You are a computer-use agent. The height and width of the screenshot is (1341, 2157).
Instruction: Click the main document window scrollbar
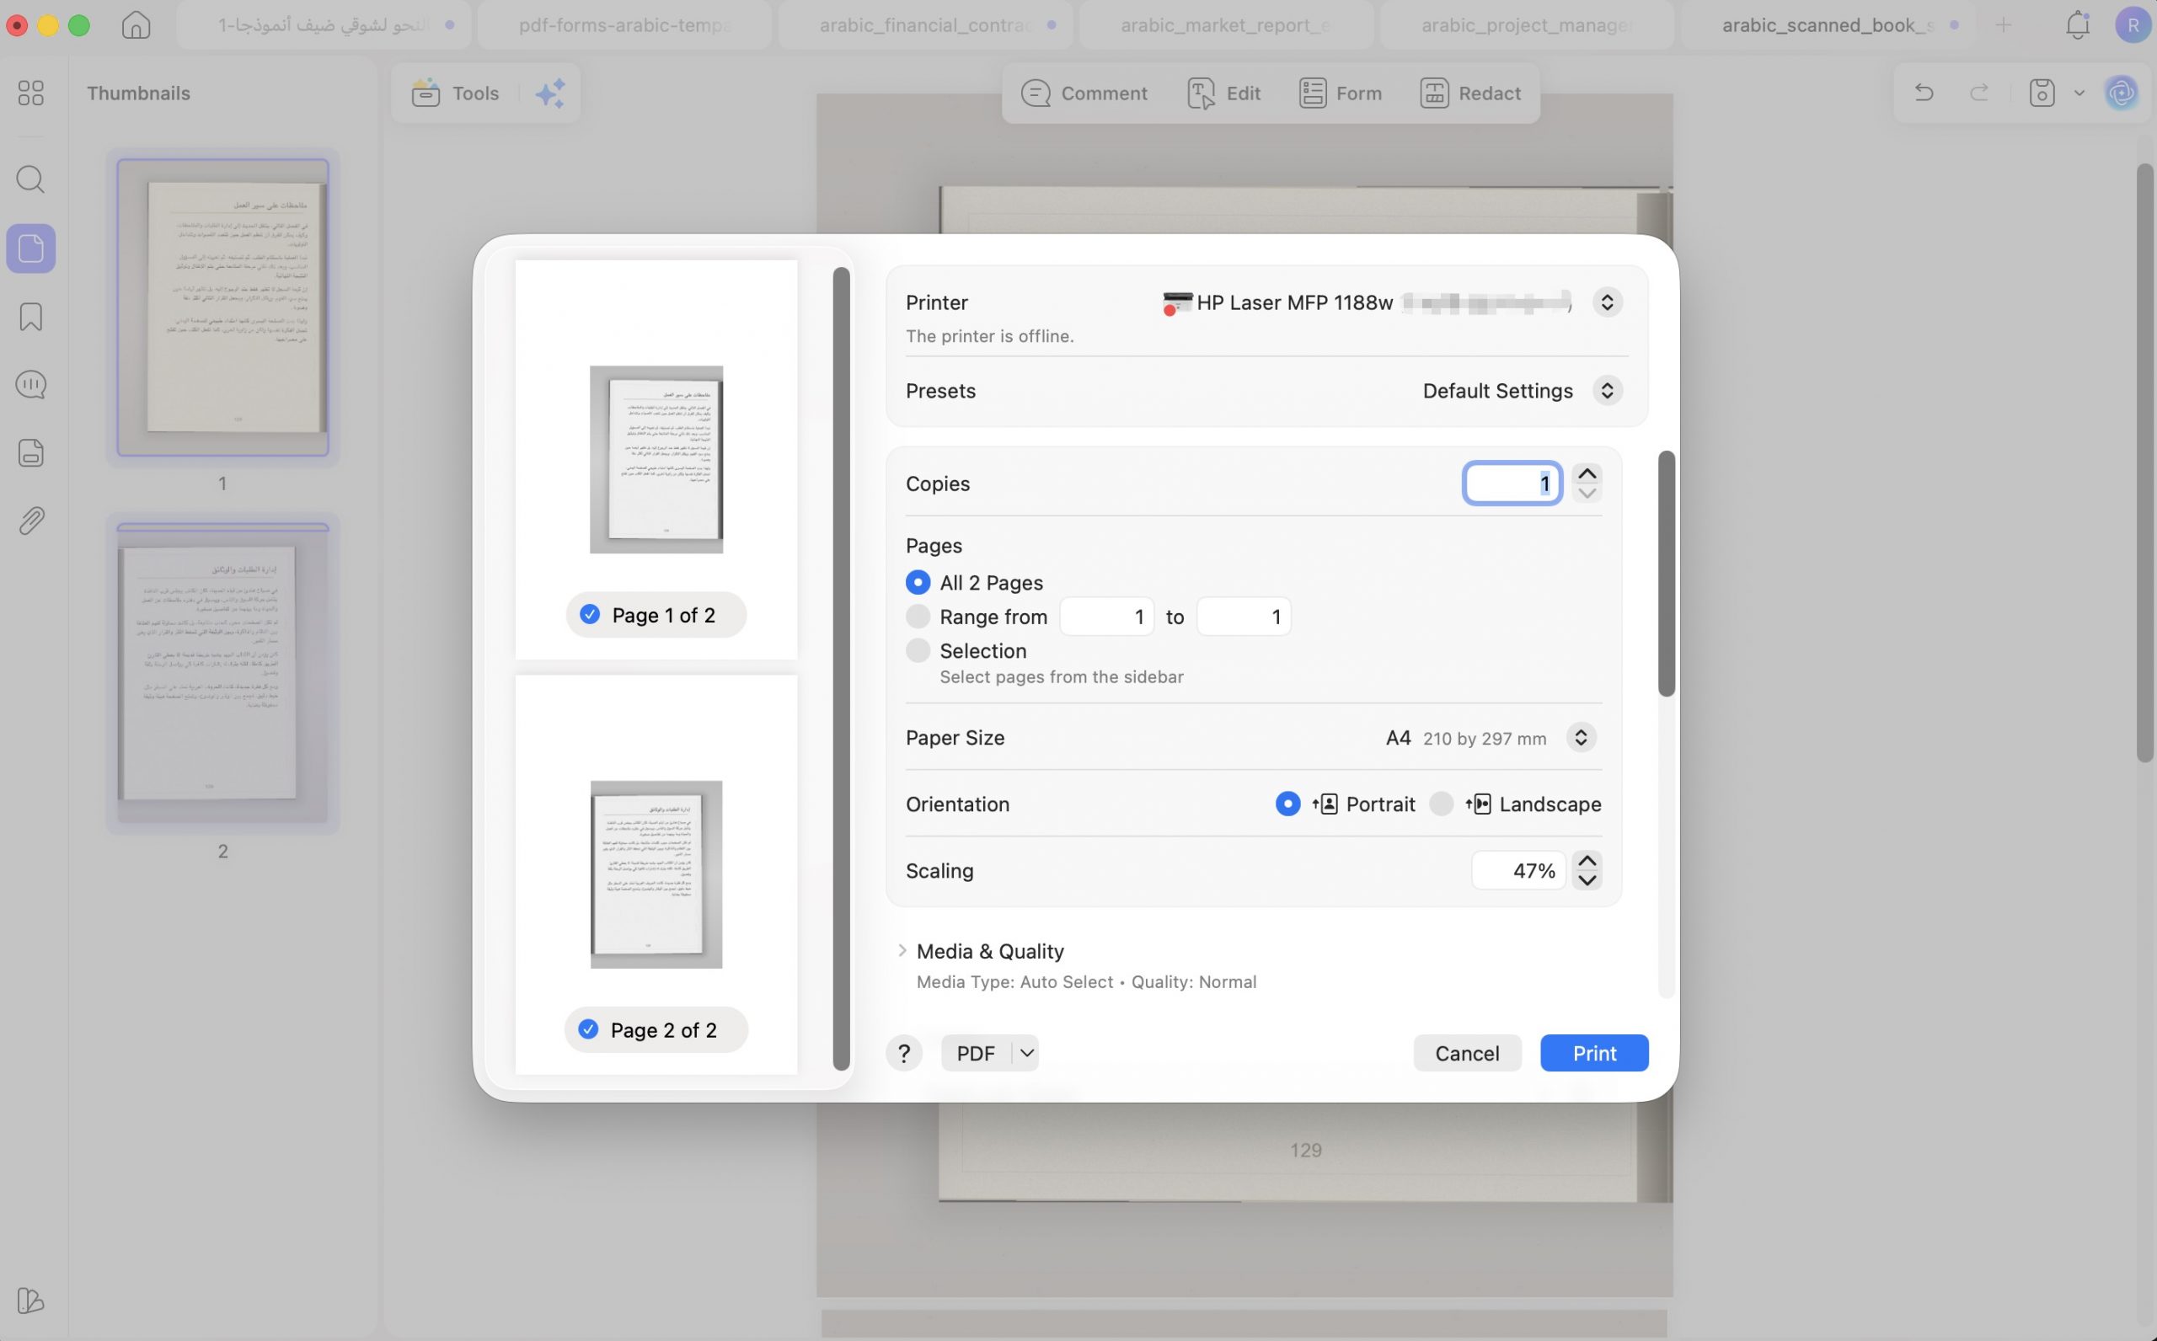(x=2144, y=462)
